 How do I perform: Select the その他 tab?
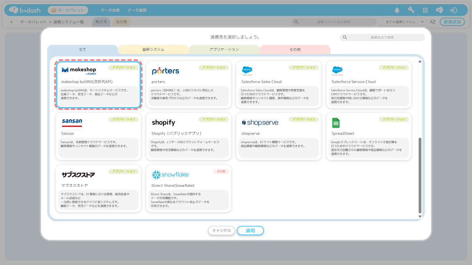click(295, 49)
